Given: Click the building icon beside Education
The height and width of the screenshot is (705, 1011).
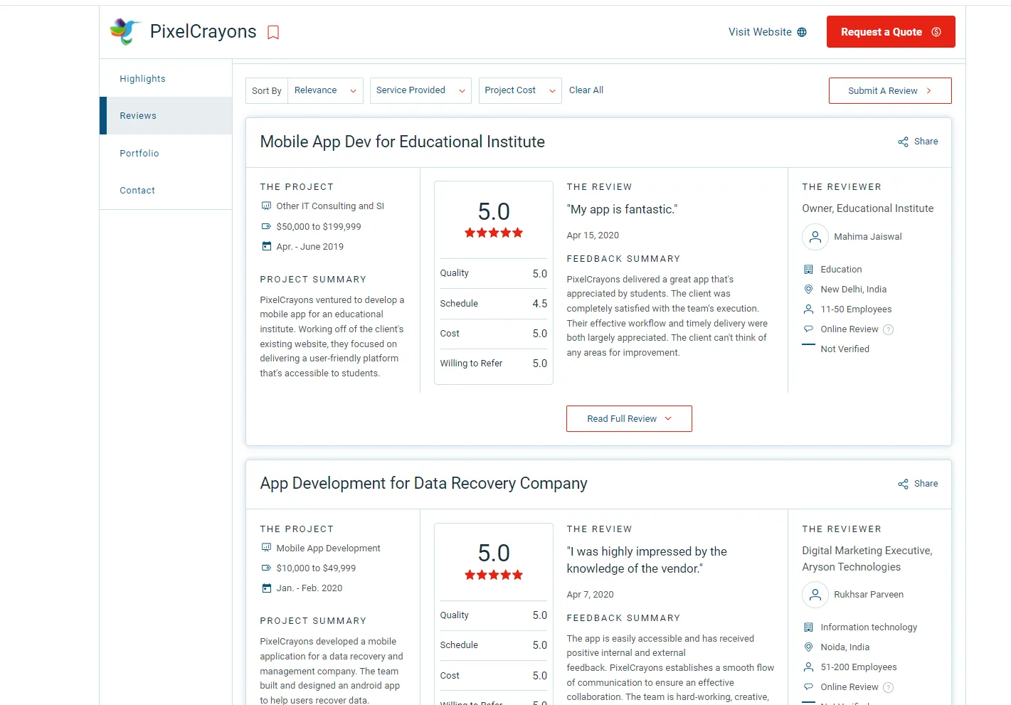Looking at the screenshot, I should 808,270.
